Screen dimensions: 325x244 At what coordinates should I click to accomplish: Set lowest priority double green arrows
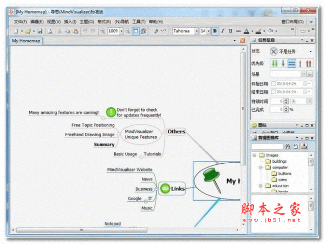click(275, 63)
